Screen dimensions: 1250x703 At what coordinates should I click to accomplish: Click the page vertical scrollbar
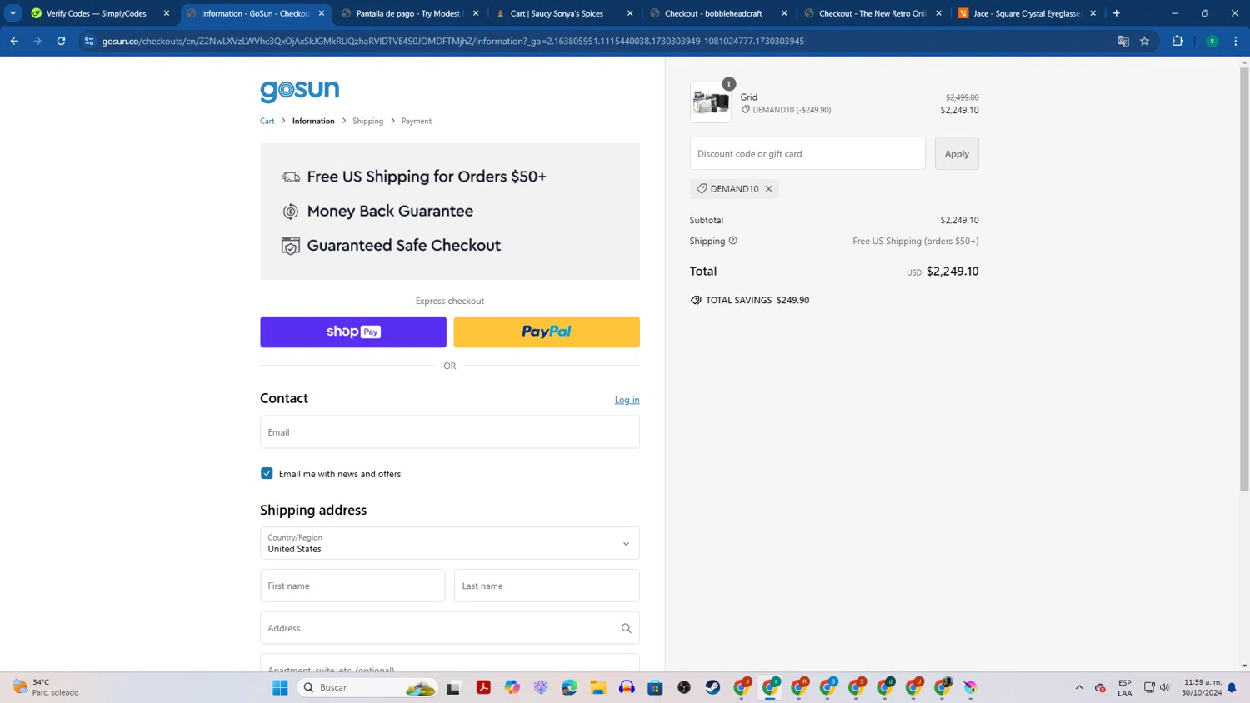[x=1244, y=279]
